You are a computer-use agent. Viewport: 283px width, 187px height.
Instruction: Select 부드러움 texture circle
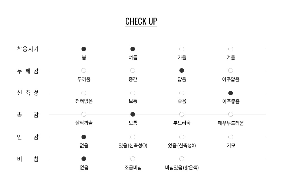(x=182, y=114)
